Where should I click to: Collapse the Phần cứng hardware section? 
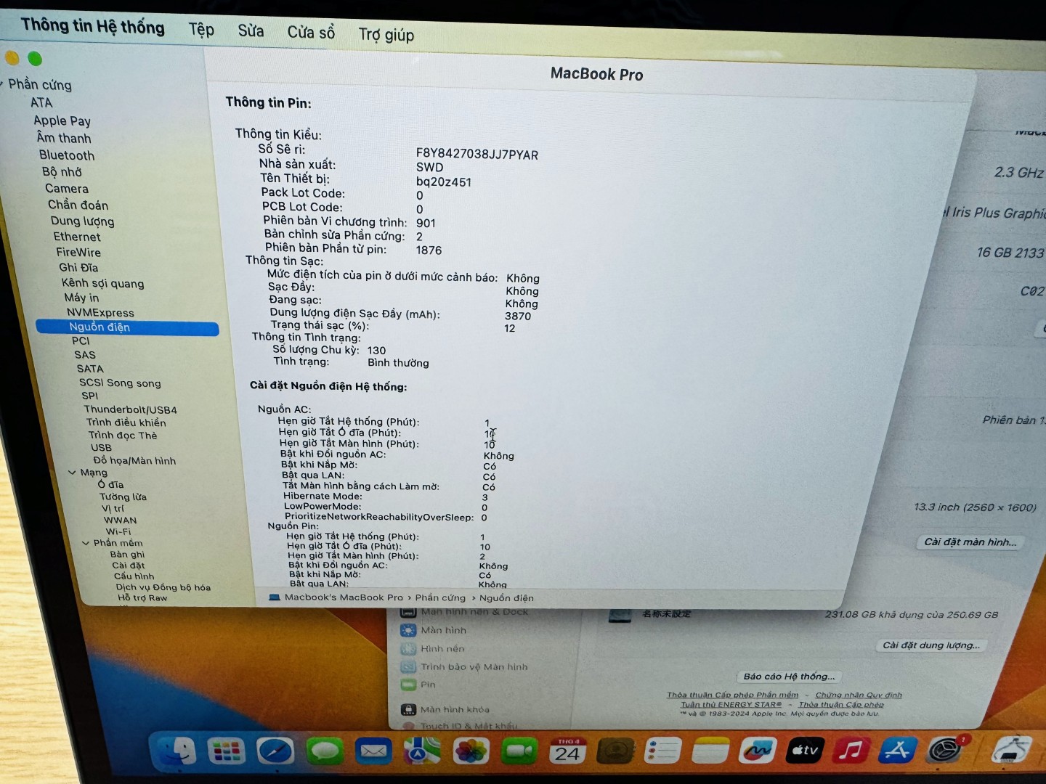(3, 83)
